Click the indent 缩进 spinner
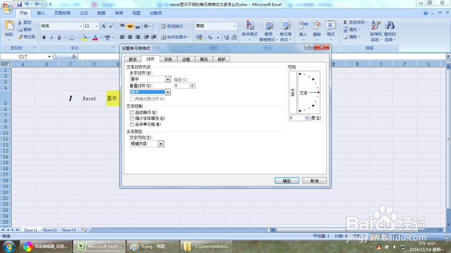This screenshot has width=451, height=253. (193, 86)
